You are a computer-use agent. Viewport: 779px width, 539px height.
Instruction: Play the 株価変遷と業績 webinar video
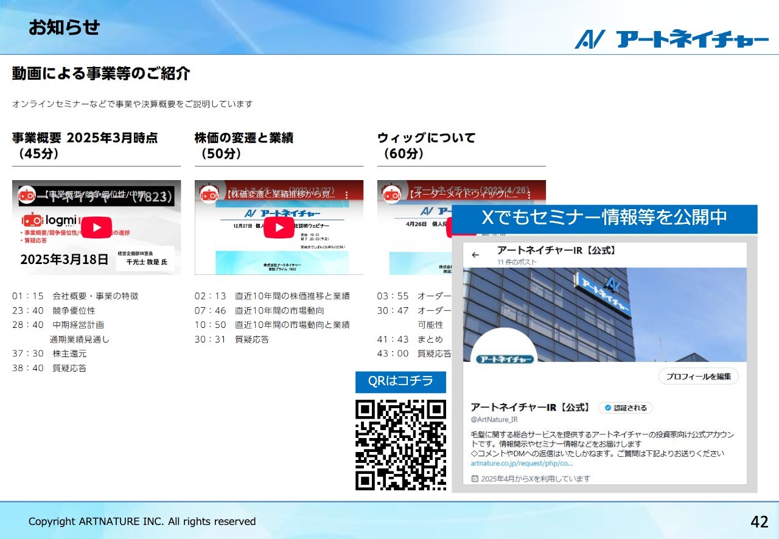pyautogui.click(x=279, y=228)
